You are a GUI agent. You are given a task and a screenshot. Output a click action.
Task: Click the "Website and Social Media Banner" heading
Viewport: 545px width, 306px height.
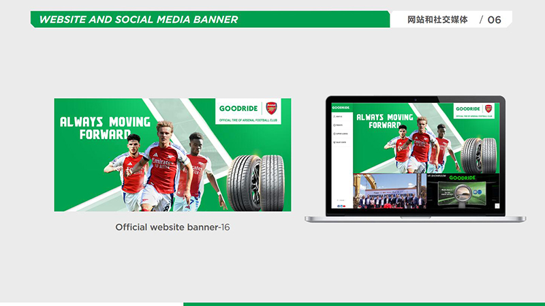pos(138,20)
